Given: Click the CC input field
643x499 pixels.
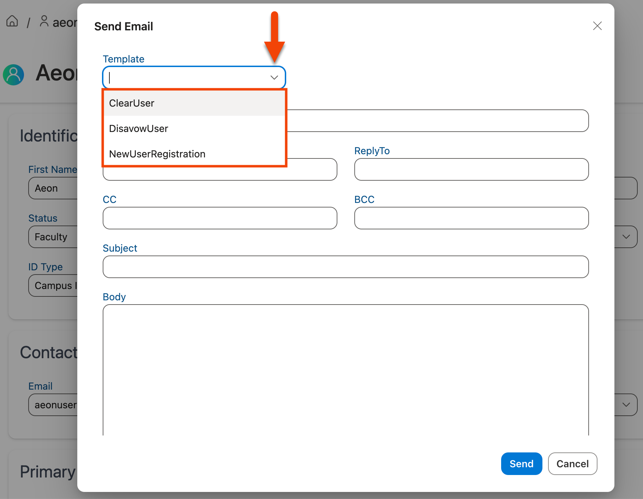Looking at the screenshot, I should click(220, 218).
